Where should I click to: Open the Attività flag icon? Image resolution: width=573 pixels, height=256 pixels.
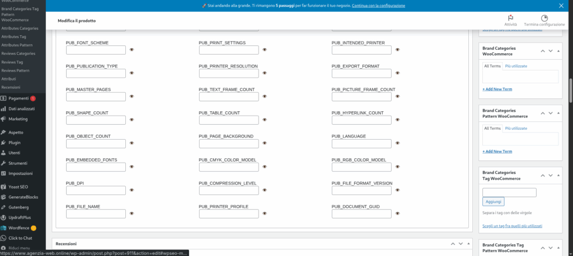click(x=510, y=18)
